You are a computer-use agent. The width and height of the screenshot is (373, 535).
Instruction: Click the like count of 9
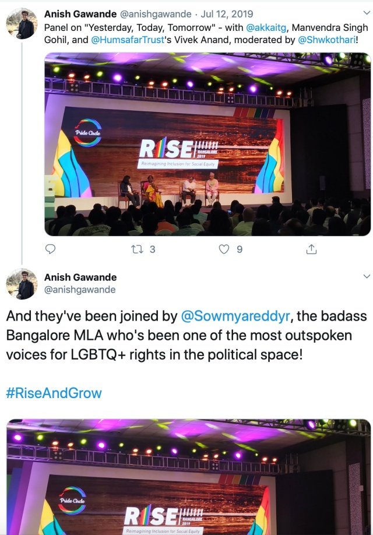pyautogui.click(x=240, y=249)
